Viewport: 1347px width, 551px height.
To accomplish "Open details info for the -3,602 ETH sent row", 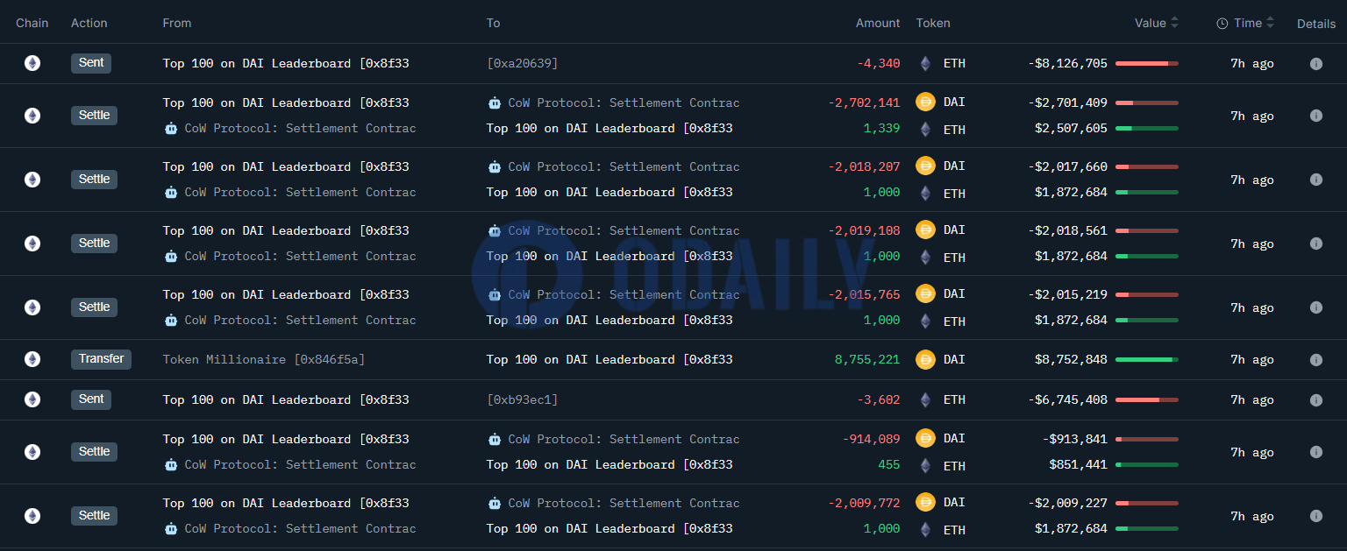I will click(1315, 399).
